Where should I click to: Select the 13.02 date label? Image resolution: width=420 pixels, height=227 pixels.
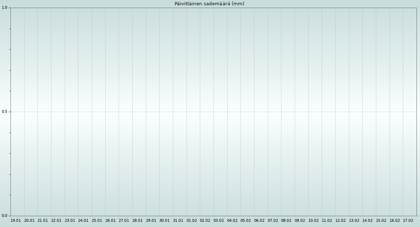pos(354,220)
